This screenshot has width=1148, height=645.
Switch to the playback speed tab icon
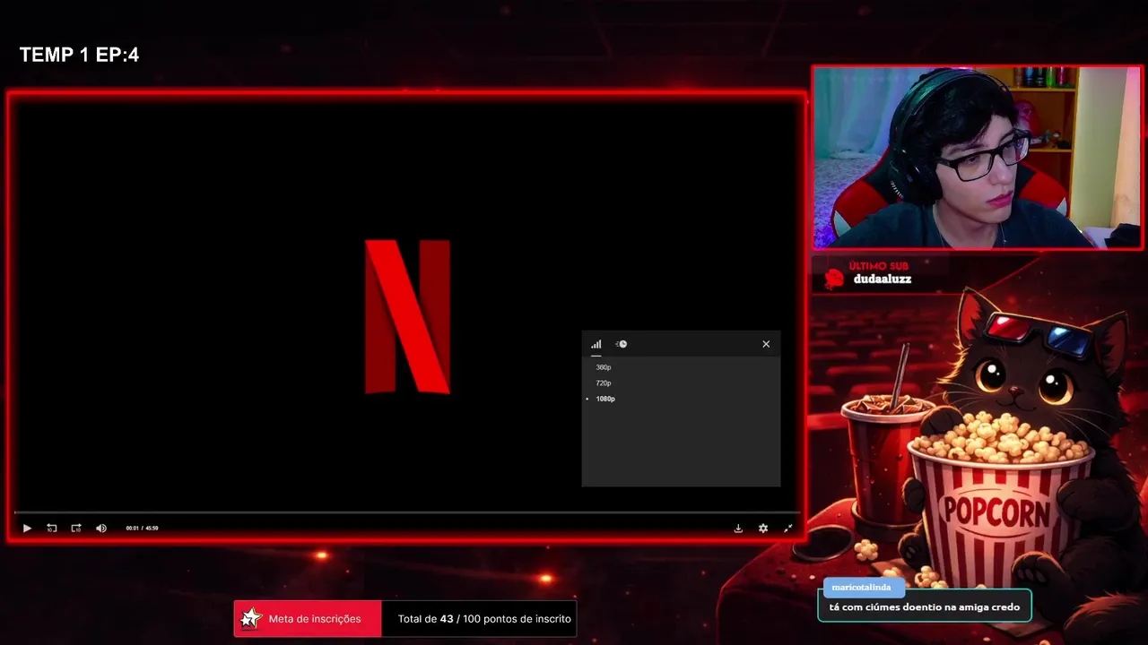point(621,344)
